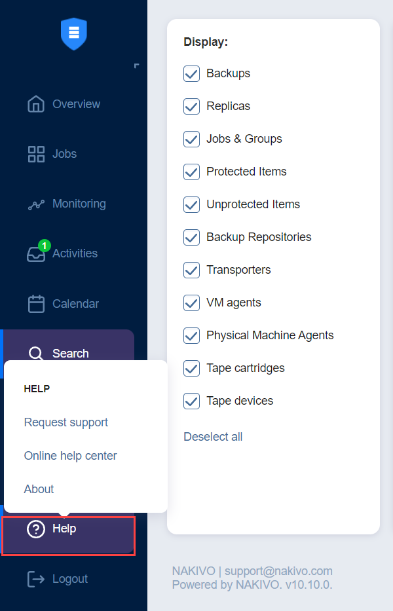Disable the VM agents checkbox
393x611 pixels.
tap(191, 303)
